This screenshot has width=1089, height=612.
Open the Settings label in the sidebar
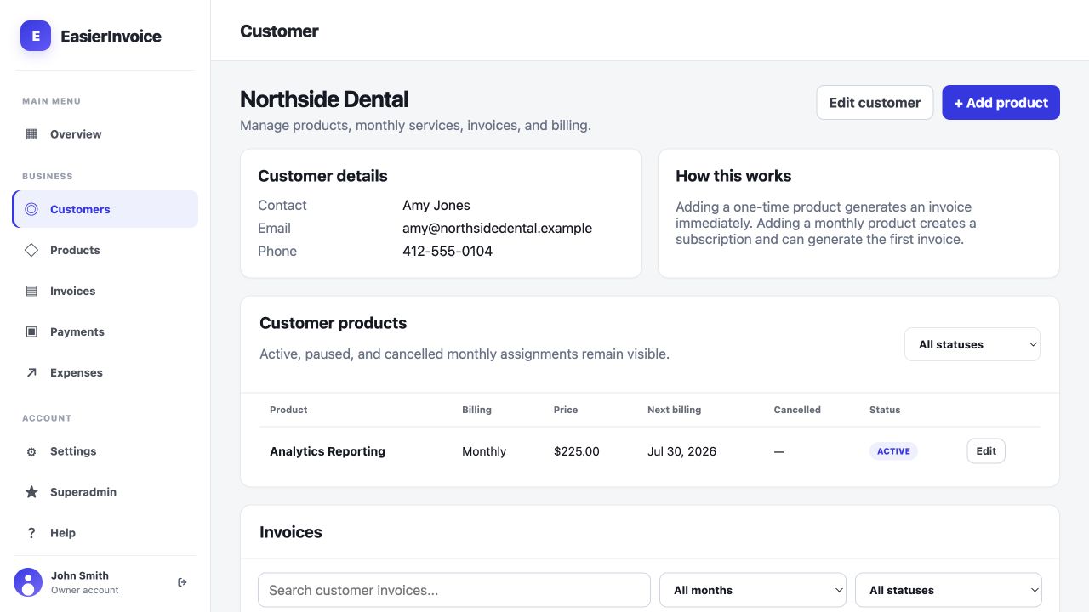click(x=73, y=451)
